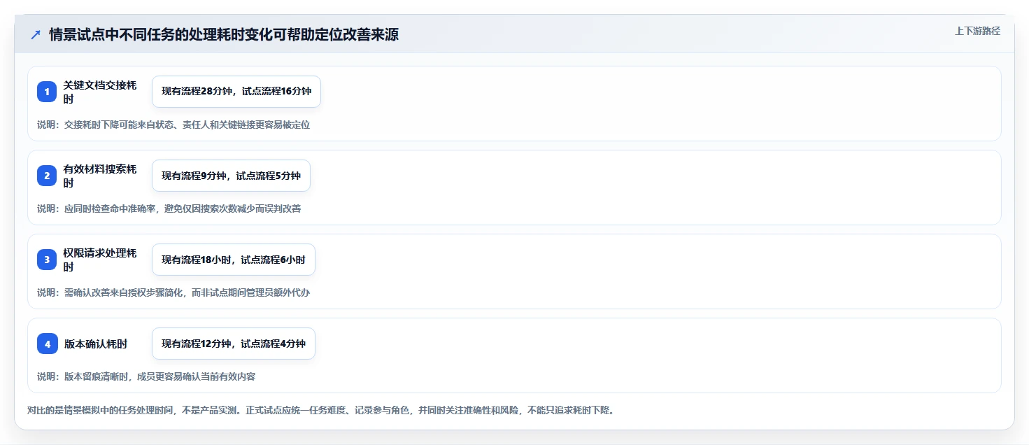This screenshot has height=445, width=1029.
Task: Click the number 2 badge for 有效材料搜索耗时
Action: click(x=47, y=176)
